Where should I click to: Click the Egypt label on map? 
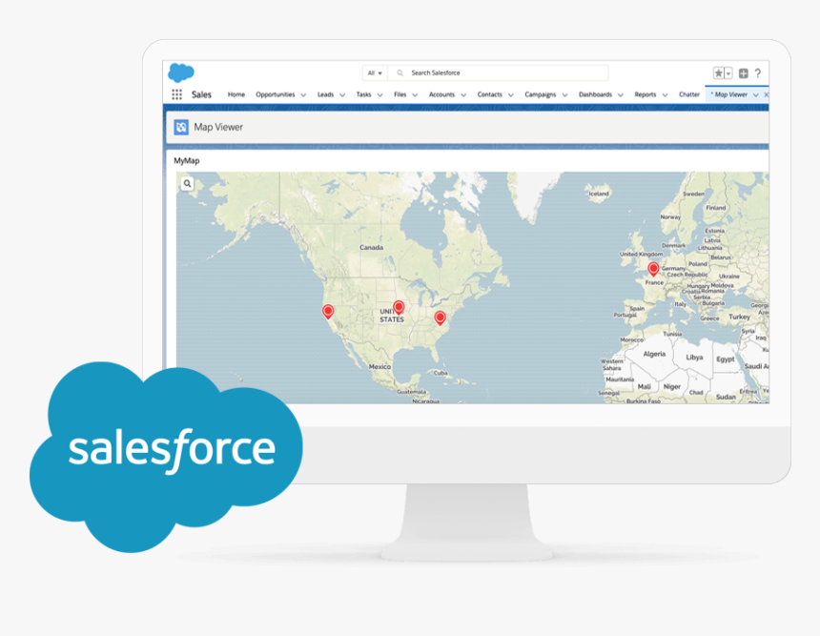click(726, 359)
